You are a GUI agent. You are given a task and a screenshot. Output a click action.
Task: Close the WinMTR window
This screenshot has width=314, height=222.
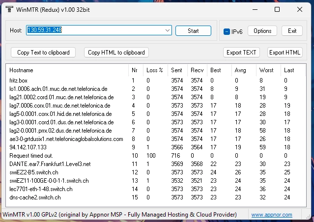click(x=300, y=9)
